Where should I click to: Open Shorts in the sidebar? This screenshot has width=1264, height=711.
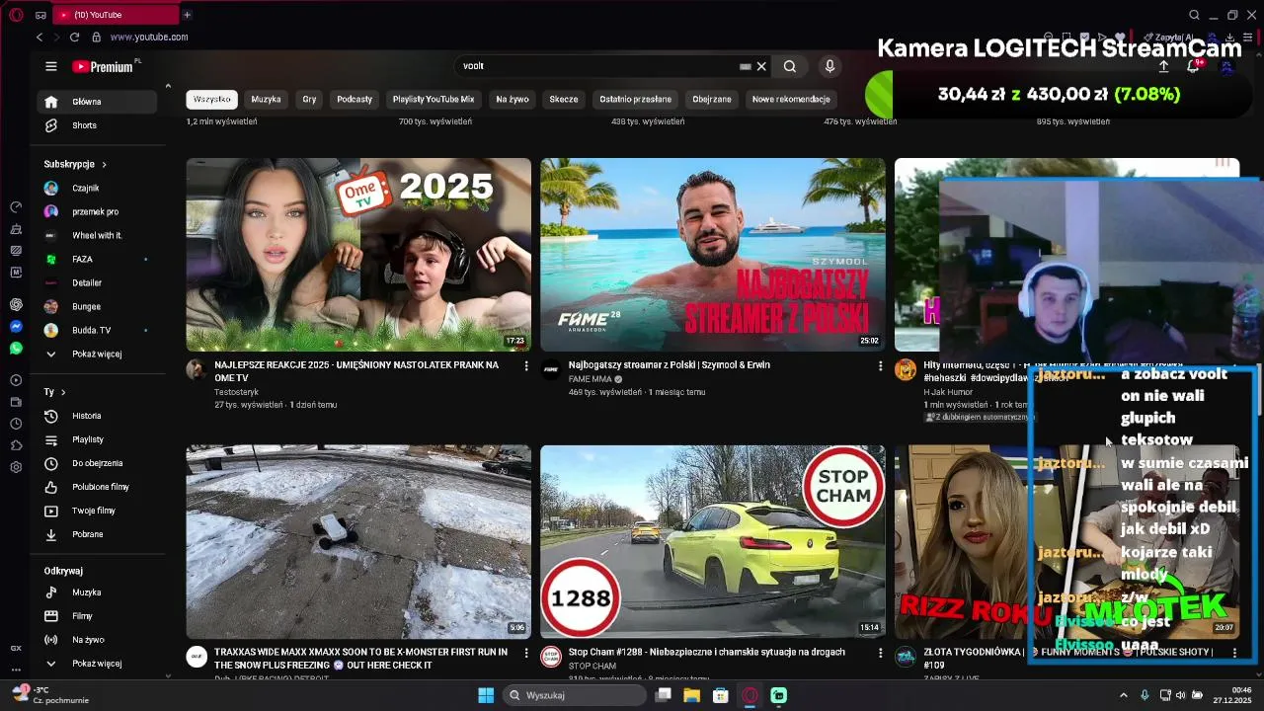click(x=97, y=125)
